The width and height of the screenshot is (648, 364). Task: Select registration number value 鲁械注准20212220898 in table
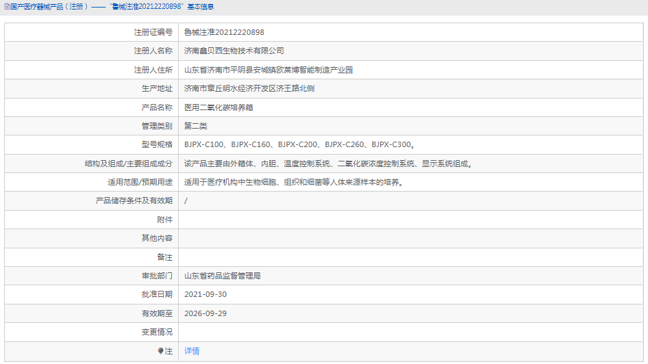pos(224,32)
